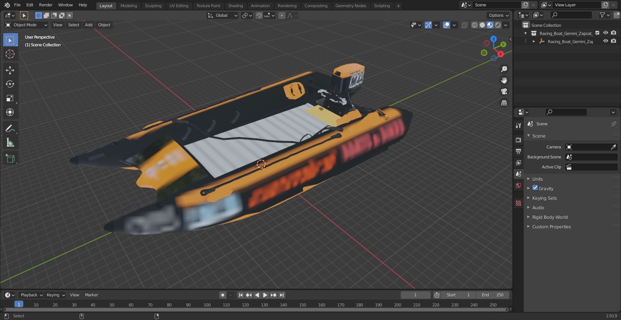Viewport: 621px width, 320px height.
Task: Open the timeline Marker menu
Action: (x=91, y=295)
